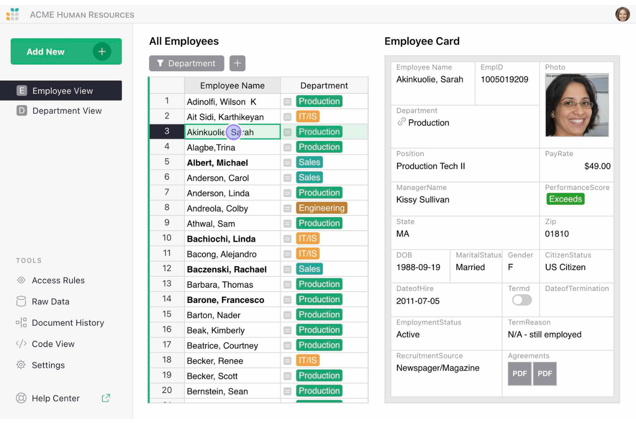Open Code View from the sidebar
Screen dimensions: 636x424
pyautogui.click(x=53, y=344)
